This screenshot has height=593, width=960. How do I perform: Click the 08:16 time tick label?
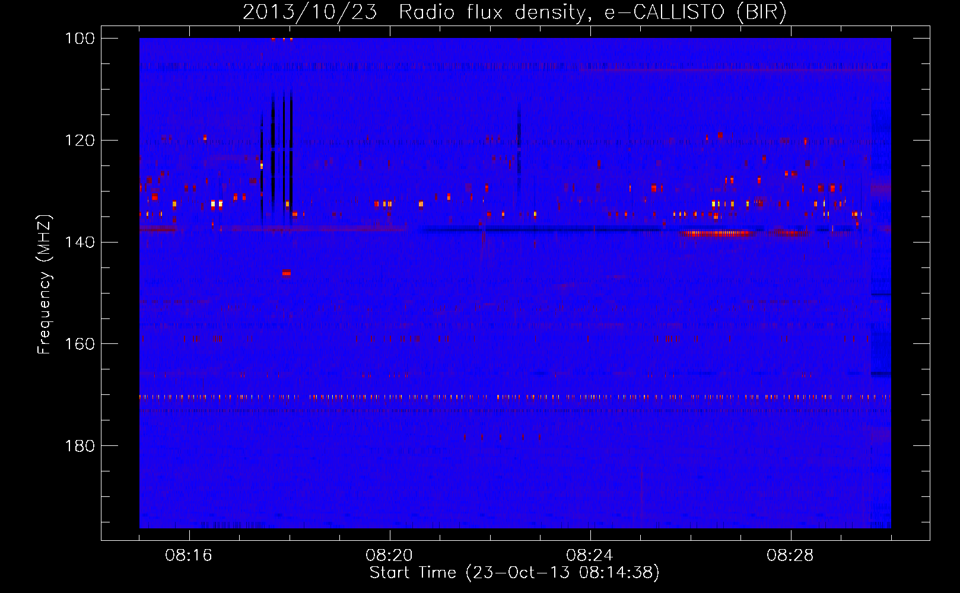(x=189, y=556)
